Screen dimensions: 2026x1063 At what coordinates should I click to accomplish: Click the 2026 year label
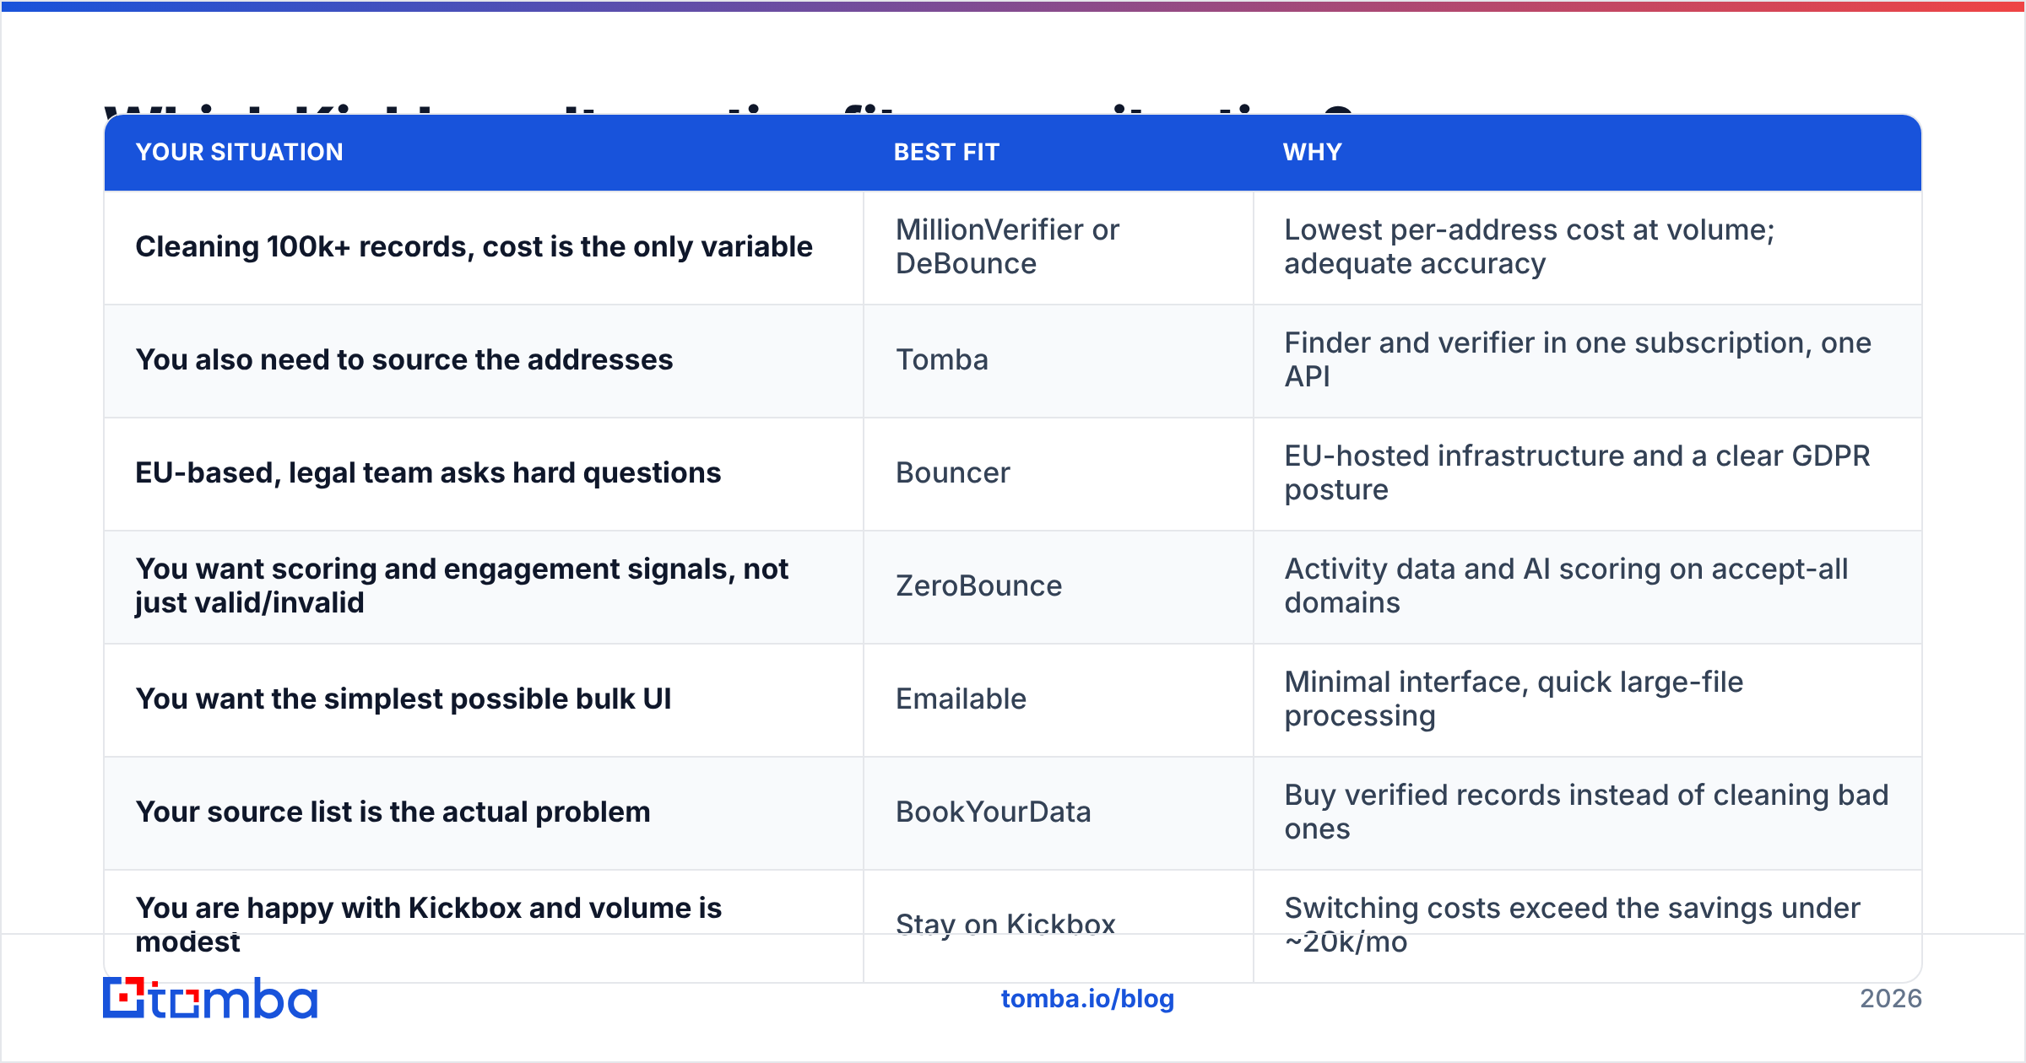pyautogui.click(x=1891, y=999)
